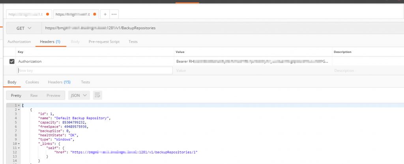
Task: Click the request URL field
Action: point(223,28)
